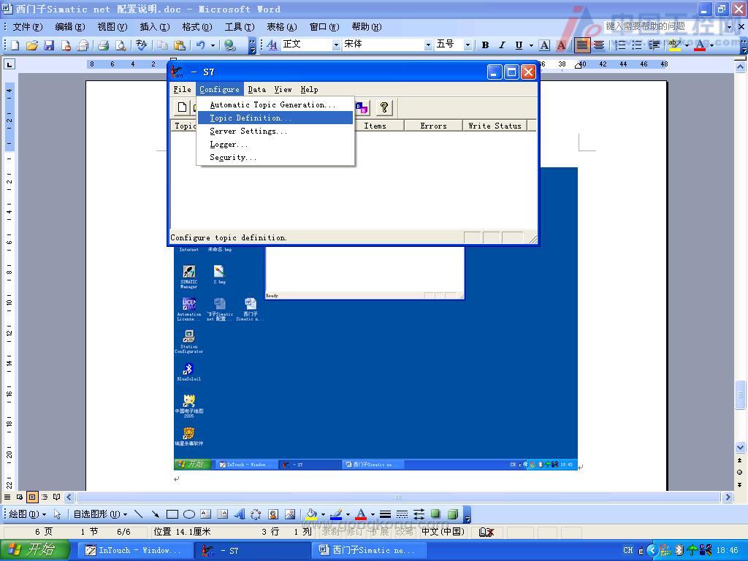Click the New document icon in Word toolbar

(15, 45)
